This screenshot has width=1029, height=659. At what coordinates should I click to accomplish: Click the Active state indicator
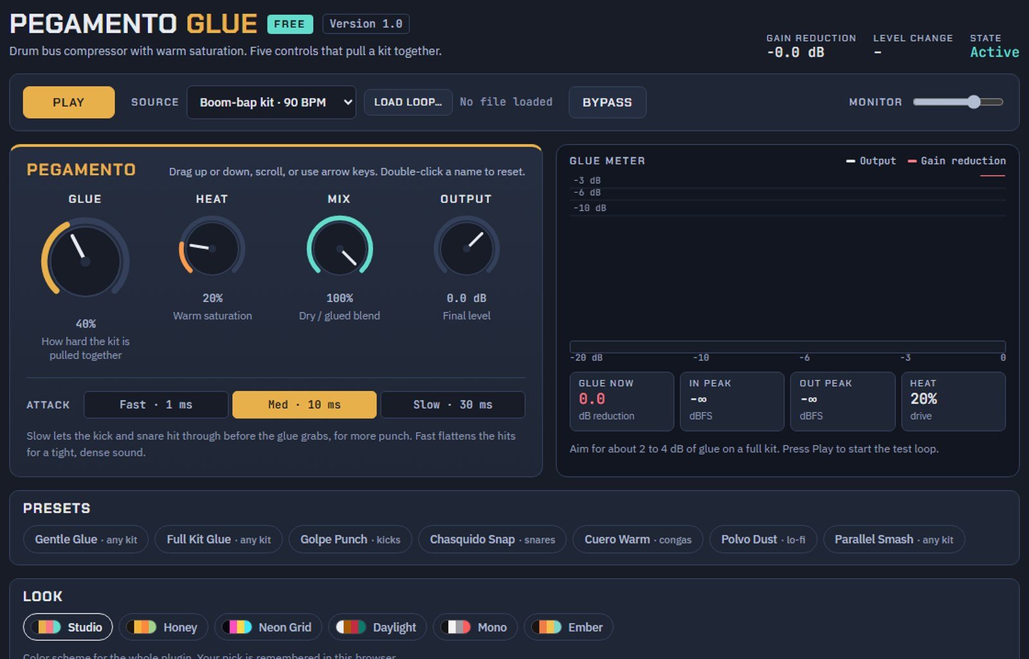[994, 52]
